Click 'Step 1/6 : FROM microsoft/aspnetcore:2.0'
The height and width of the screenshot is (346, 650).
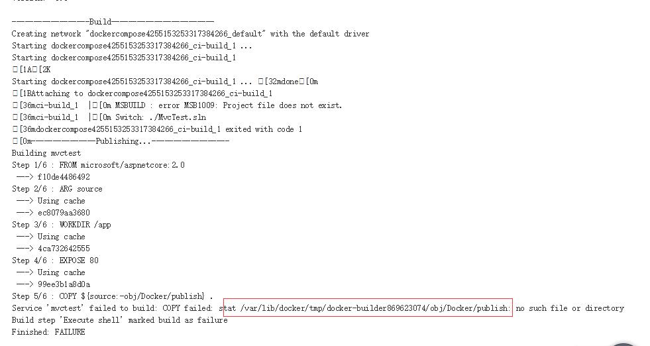click(x=98, y=164)
